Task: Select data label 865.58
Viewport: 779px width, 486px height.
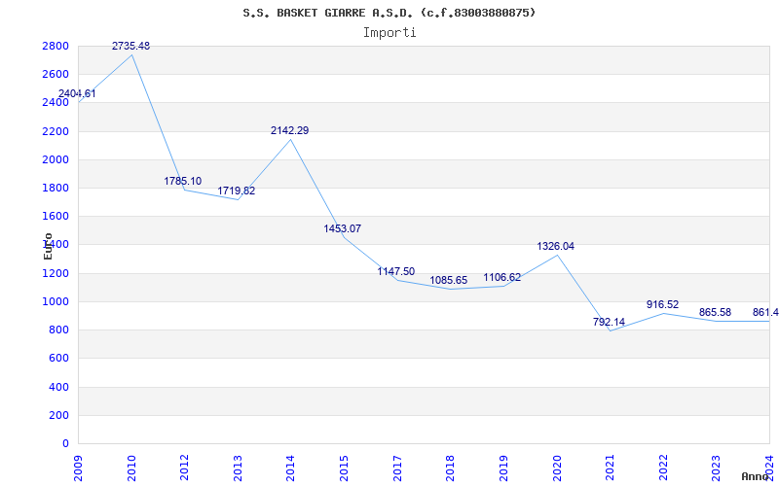Action: coord(715,312)
